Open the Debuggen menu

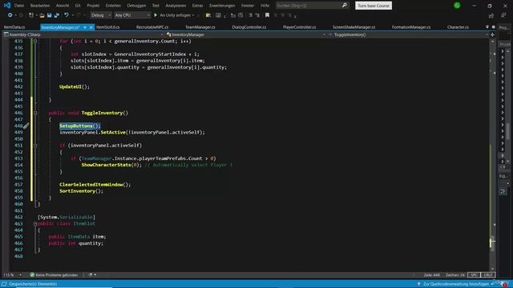[136, 6]
